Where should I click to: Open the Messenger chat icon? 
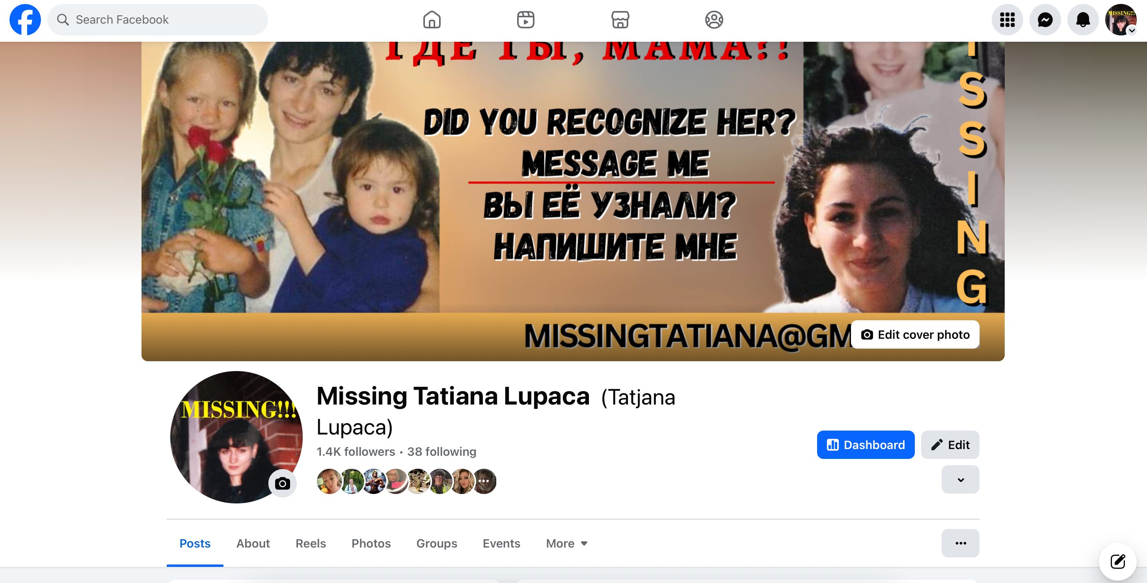click(1045, 20)
